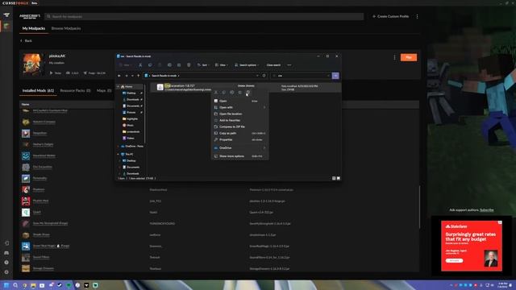This screenshot has height=290, width=516.
Task: Click Subscribe link above ad
Action: 486,209
